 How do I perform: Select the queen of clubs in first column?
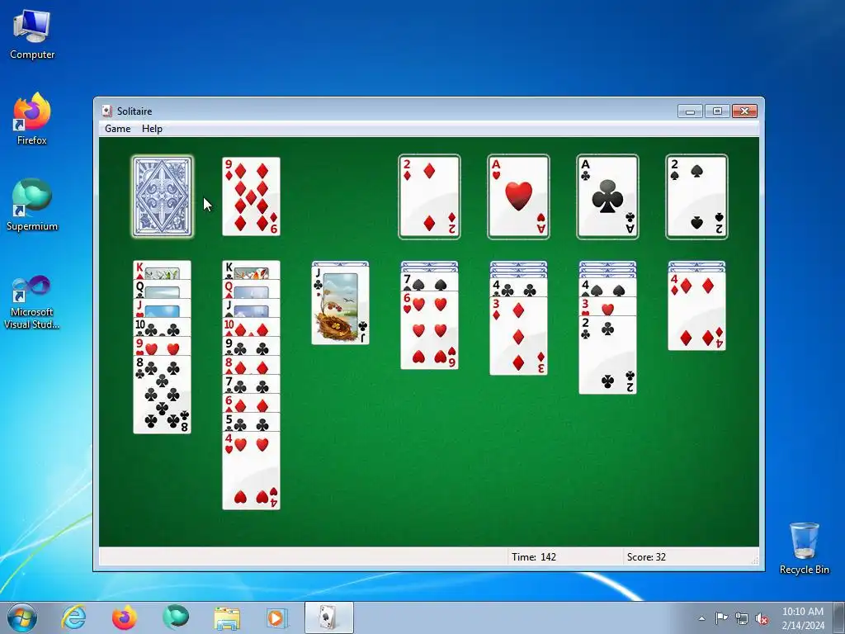click(x=163, y=289)
